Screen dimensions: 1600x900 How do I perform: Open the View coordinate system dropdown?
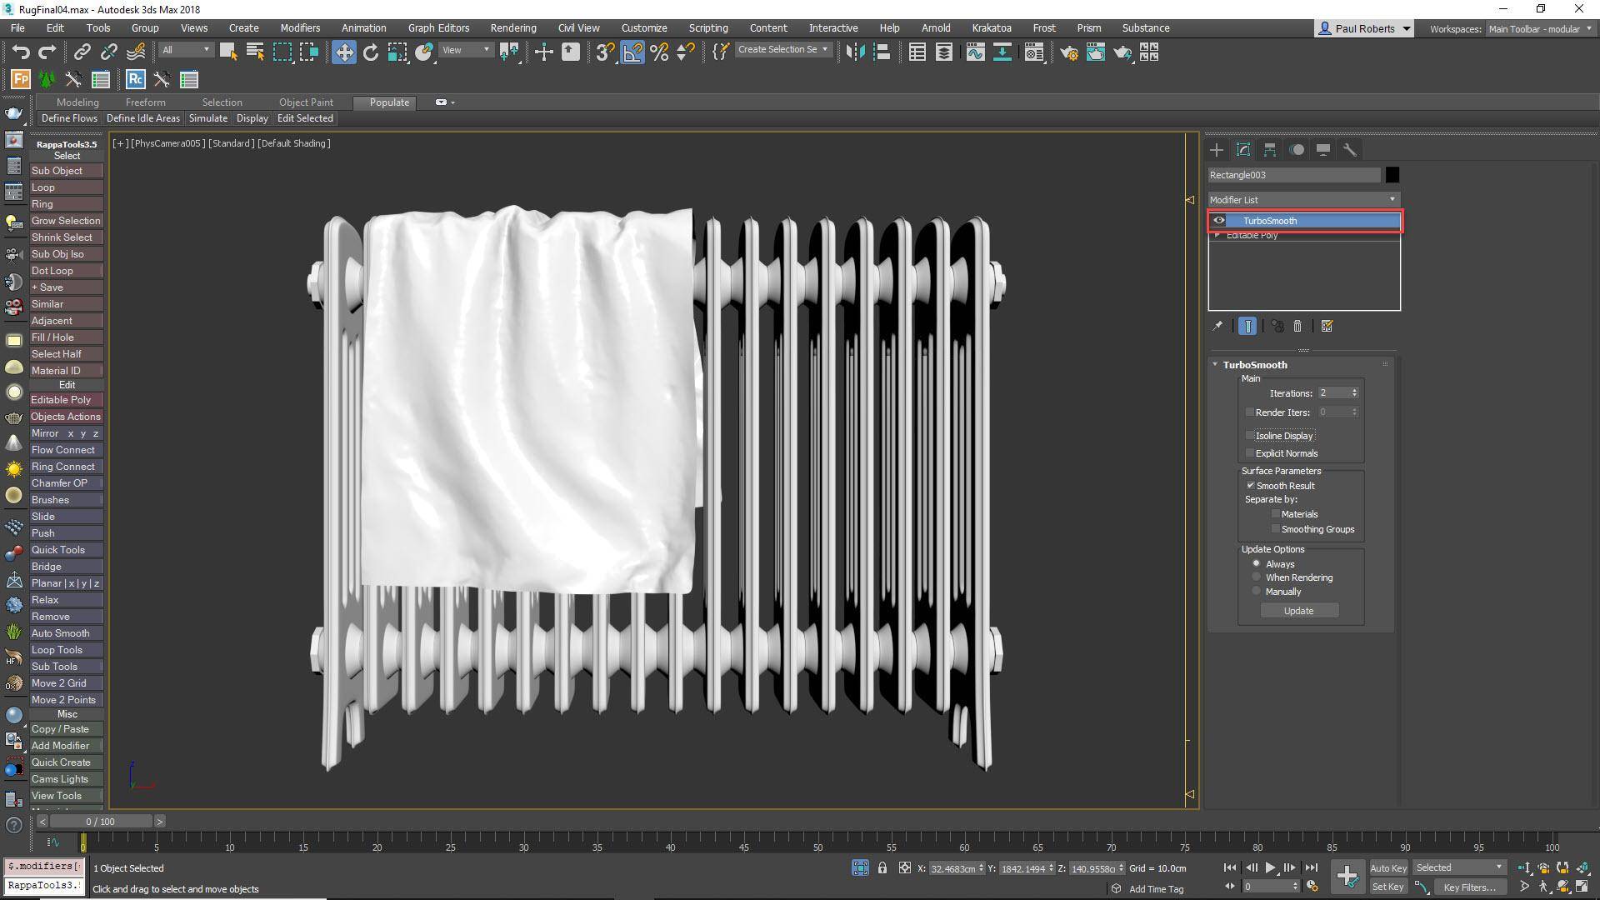[x=466, y=50]
